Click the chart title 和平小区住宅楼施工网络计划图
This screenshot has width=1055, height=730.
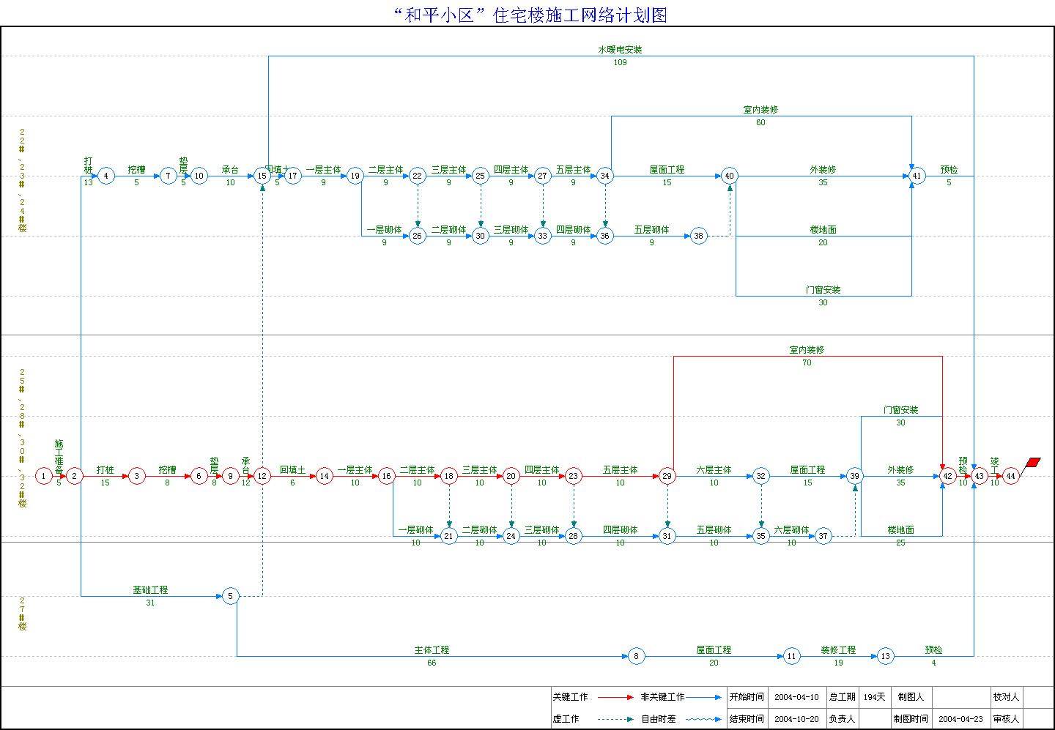530,15
